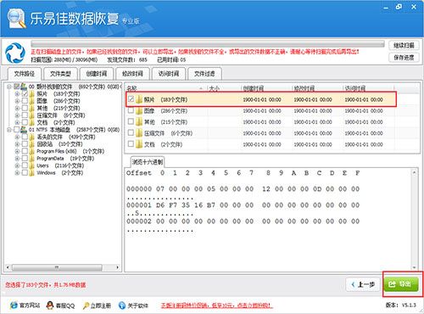Click the 客服QQ penguin icon
This screenshot has width=424, height=314.
[x=50, y=306]
